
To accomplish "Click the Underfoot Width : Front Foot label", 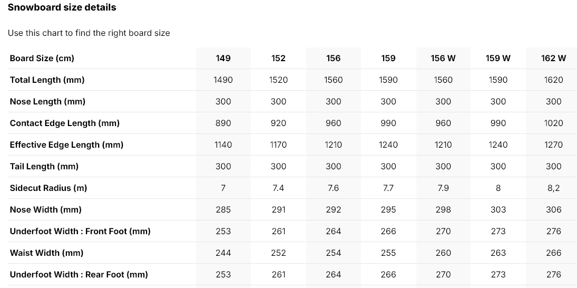I will click(x=80, y=231).
